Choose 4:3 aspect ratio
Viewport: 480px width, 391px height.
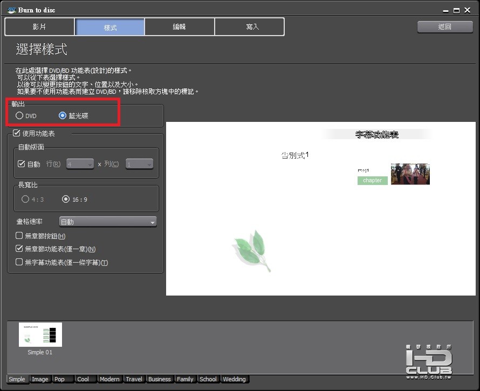pos(25,200)
